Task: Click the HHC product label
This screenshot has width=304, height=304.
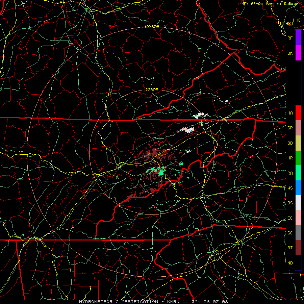Action: click(x=297, y=20)
